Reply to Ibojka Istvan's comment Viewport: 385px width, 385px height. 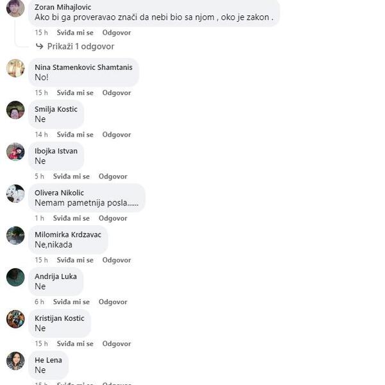(113, 176)
